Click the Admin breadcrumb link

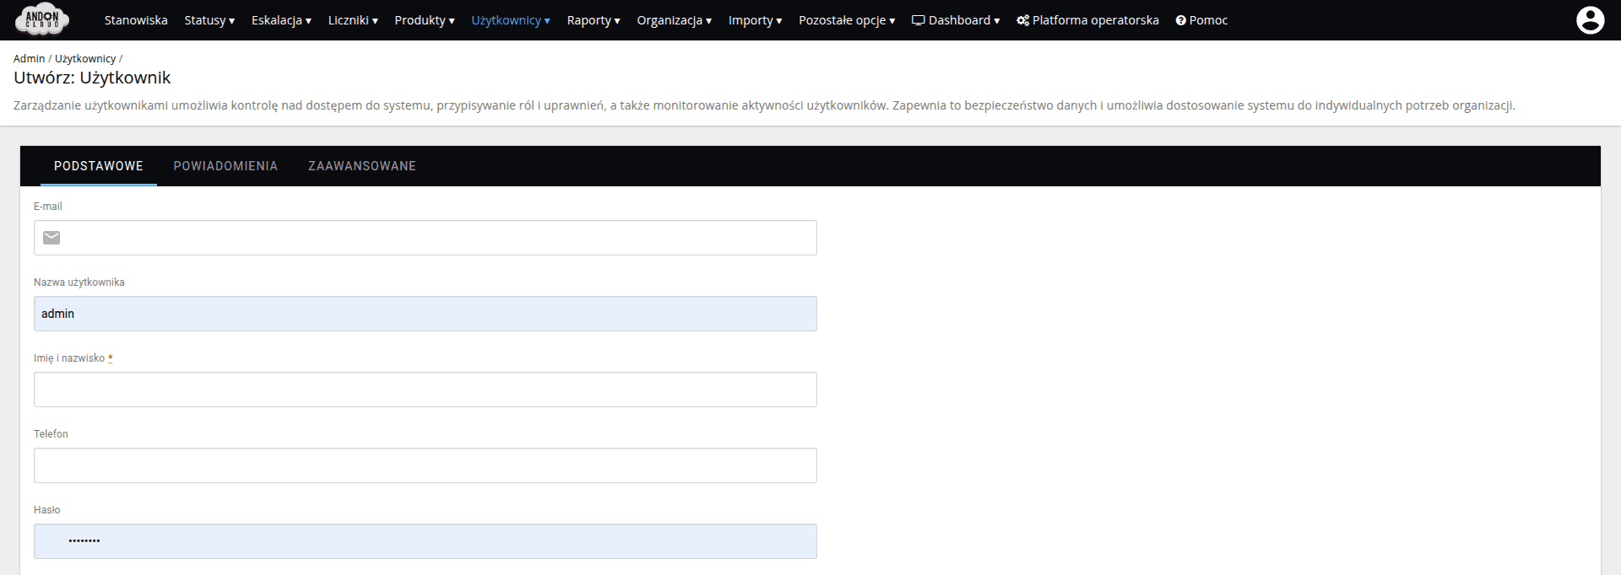coord(29,58)
